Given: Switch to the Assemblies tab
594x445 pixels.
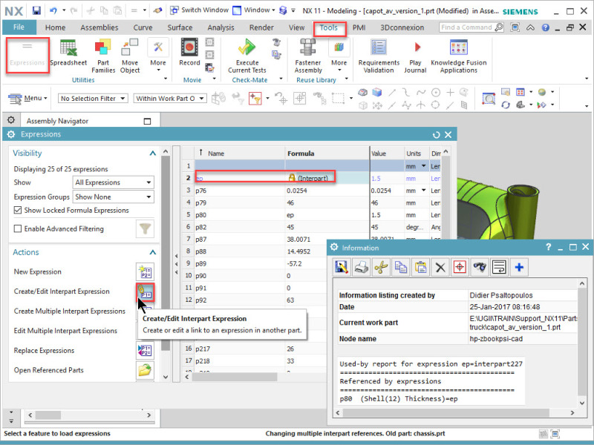Looking at the screenshot, I should [99, 27].
